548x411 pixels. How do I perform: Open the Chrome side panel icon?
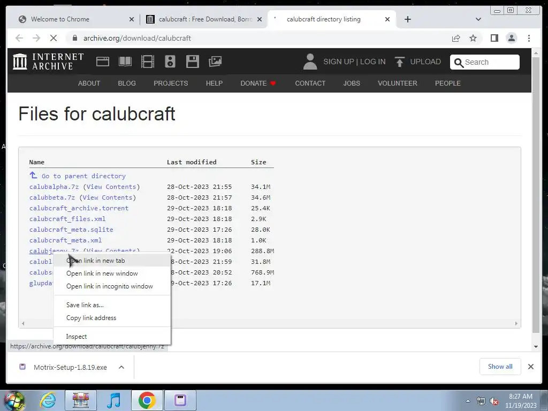pos(494,38)
